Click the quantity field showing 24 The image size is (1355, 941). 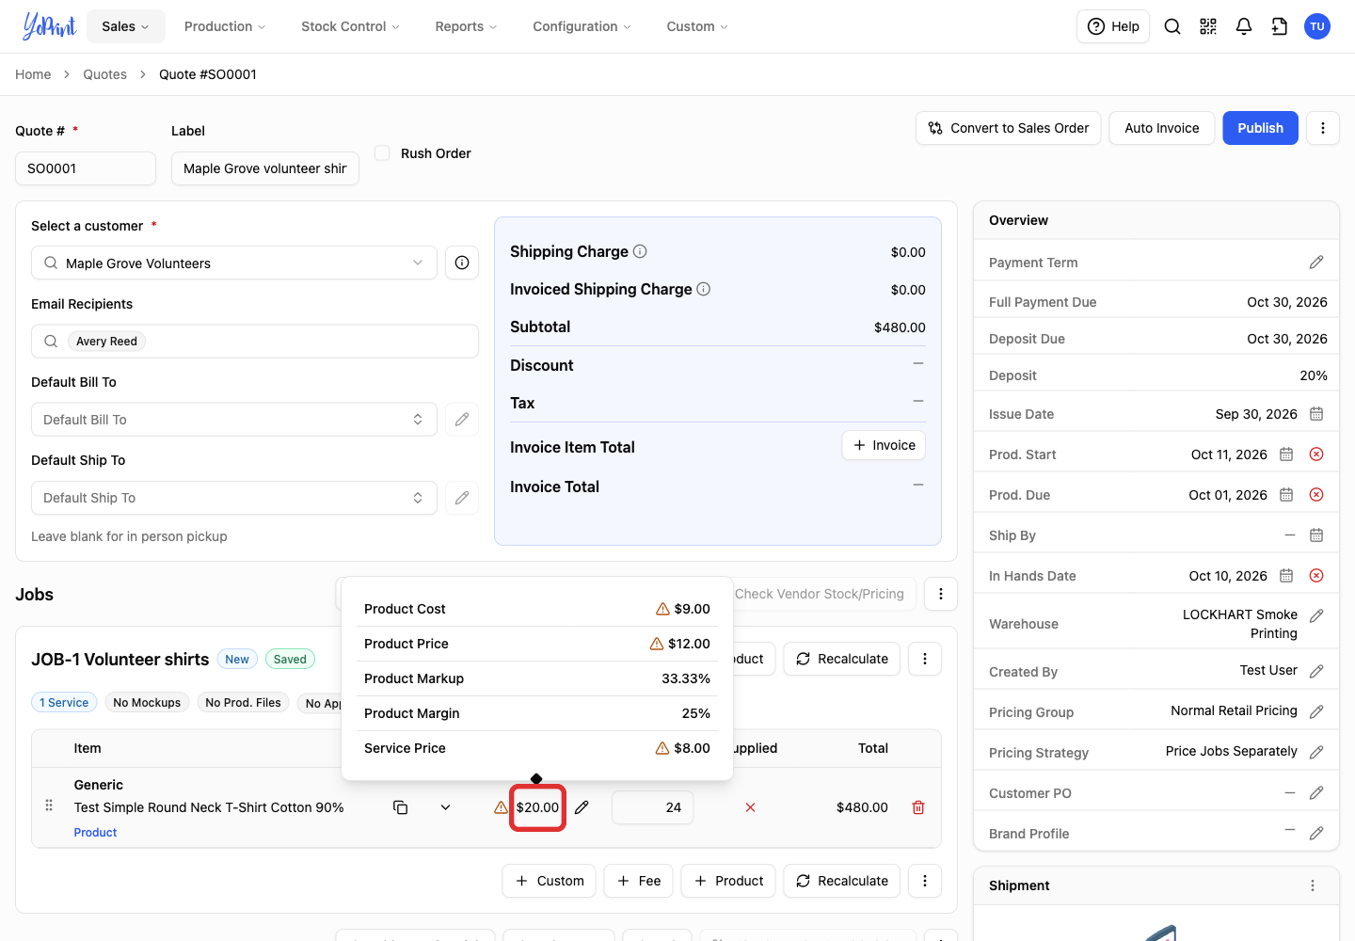(x=652, y=807)
